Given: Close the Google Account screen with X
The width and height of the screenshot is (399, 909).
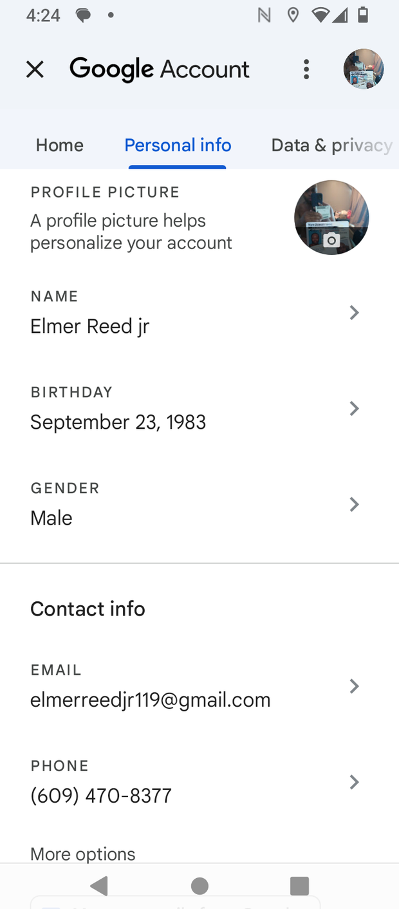Looking at the screenshot, I should click(x=35, y=69).
